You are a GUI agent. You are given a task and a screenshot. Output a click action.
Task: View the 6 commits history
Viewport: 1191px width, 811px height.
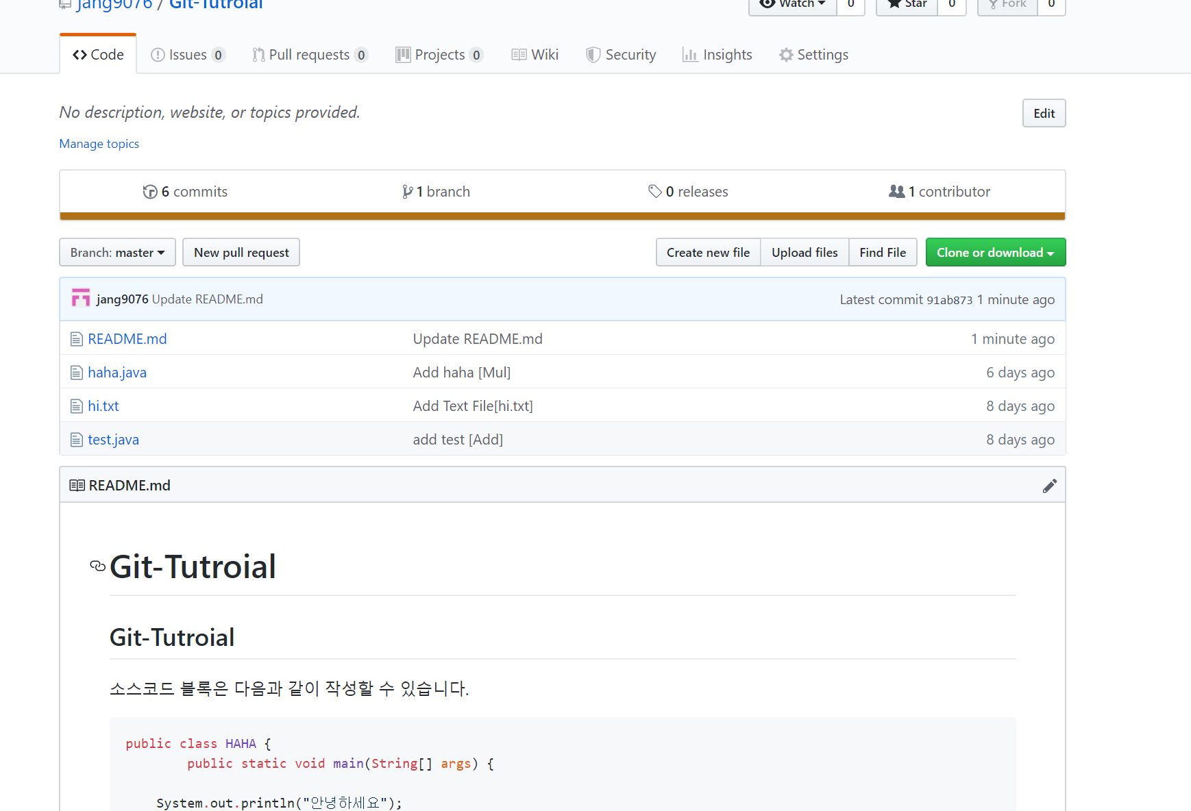(185, 192)
